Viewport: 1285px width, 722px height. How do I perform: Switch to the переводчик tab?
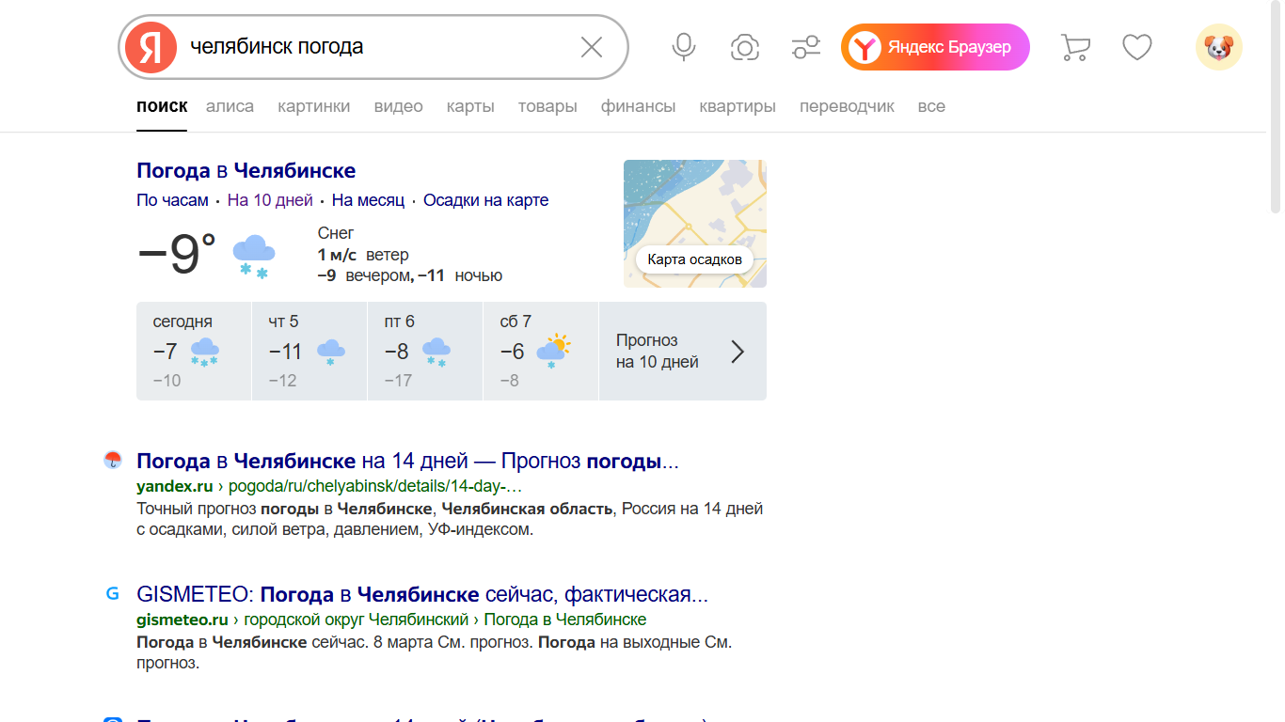pyautogui.click(x=848, y=106)
